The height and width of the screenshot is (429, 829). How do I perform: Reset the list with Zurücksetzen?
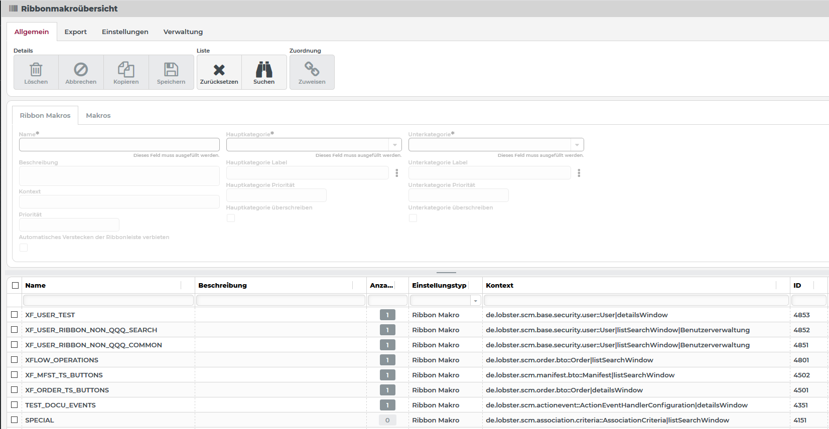click(x=219, y=73)
